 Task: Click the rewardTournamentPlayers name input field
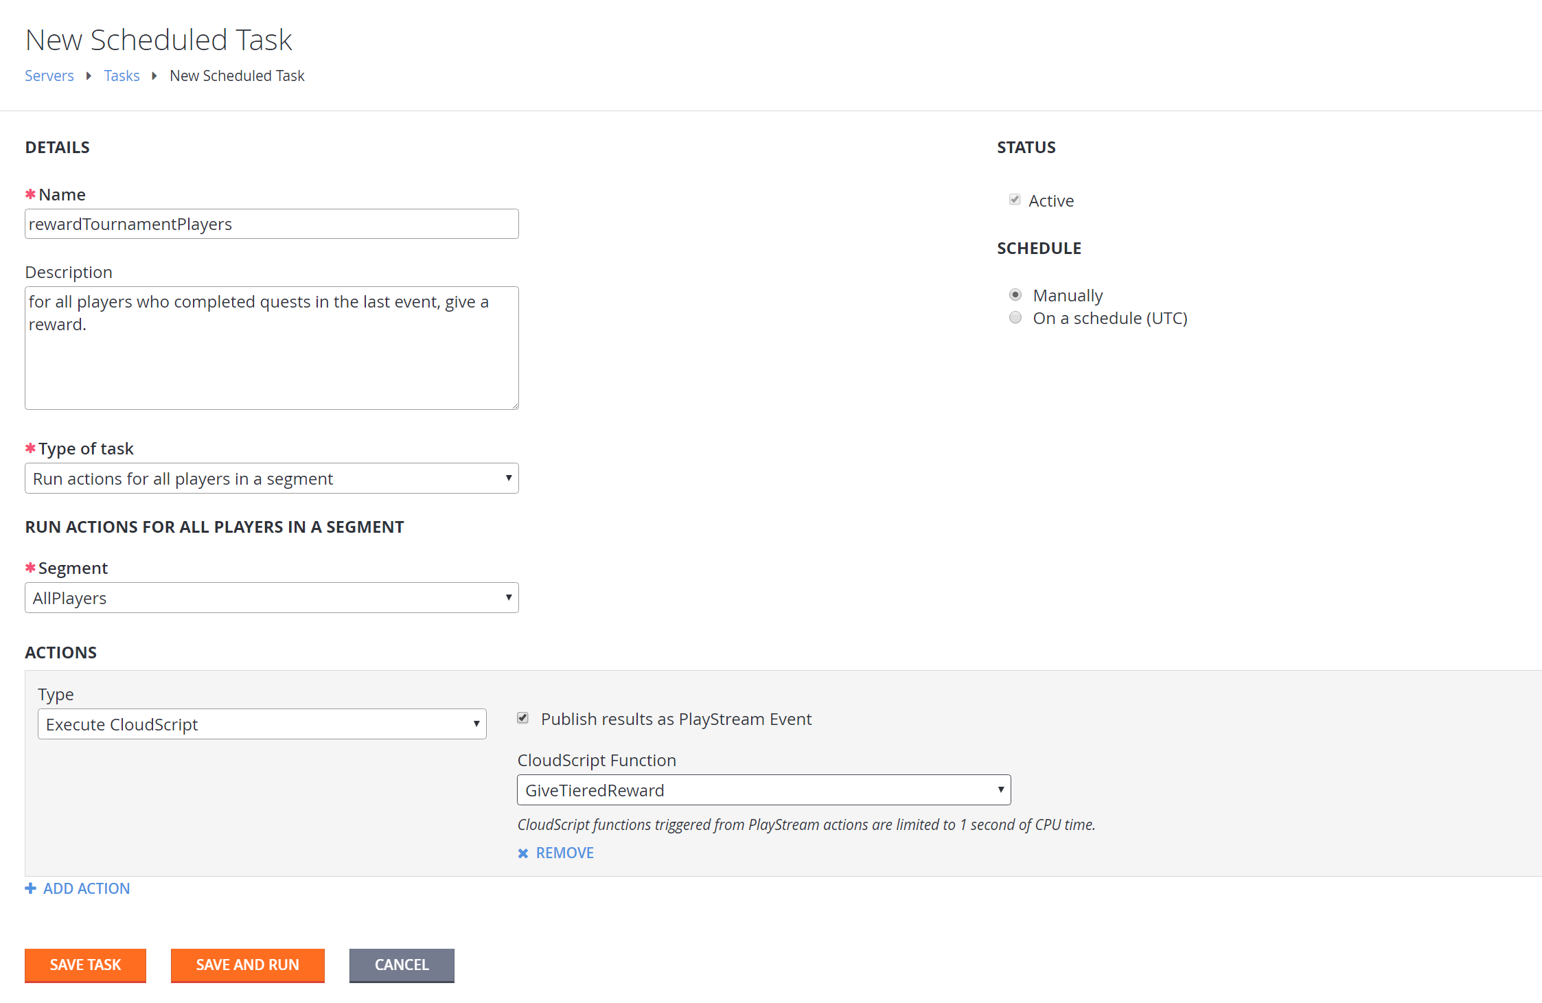pos(271,222)
